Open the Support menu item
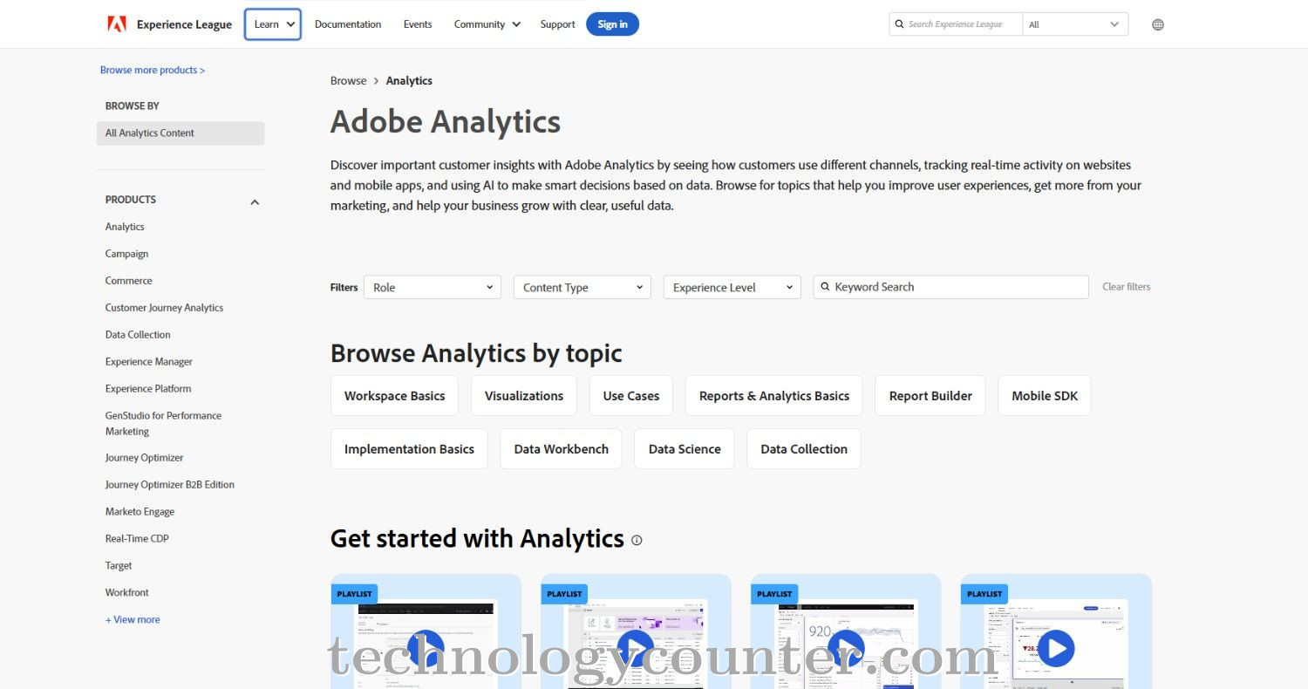 coord(557,24)
